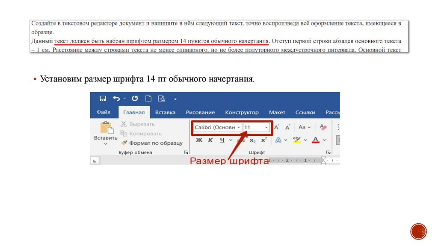Viewport: 438px width, 245px height.
Task: Open the Шрифт dialog launcher
Action: 328,152
